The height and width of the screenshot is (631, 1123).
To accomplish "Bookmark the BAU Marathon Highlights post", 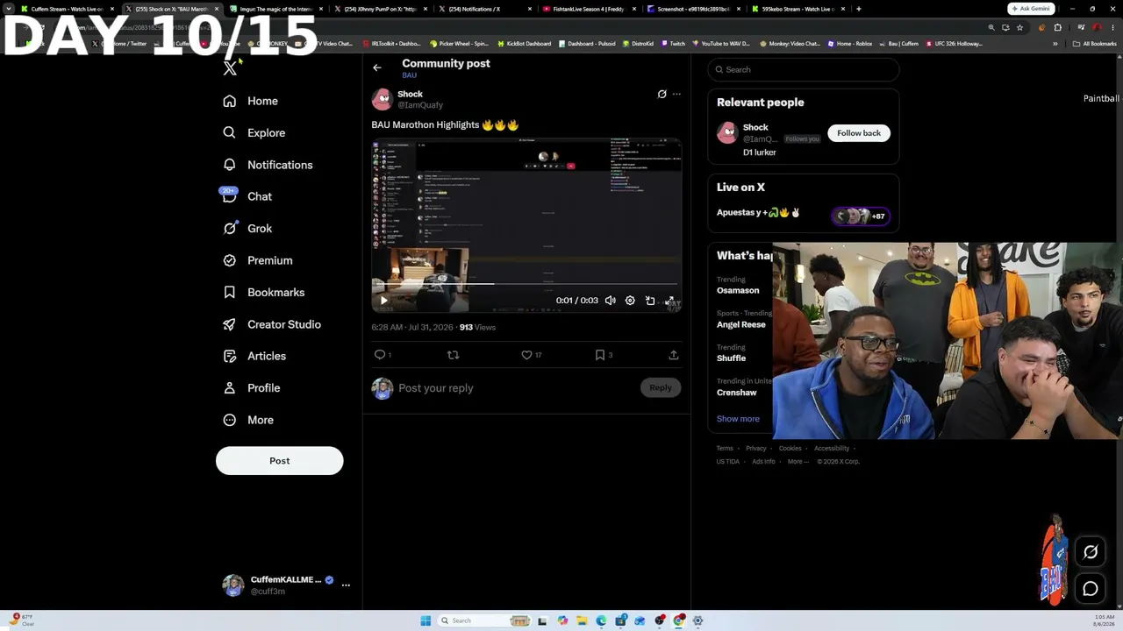I will point(600,355).
